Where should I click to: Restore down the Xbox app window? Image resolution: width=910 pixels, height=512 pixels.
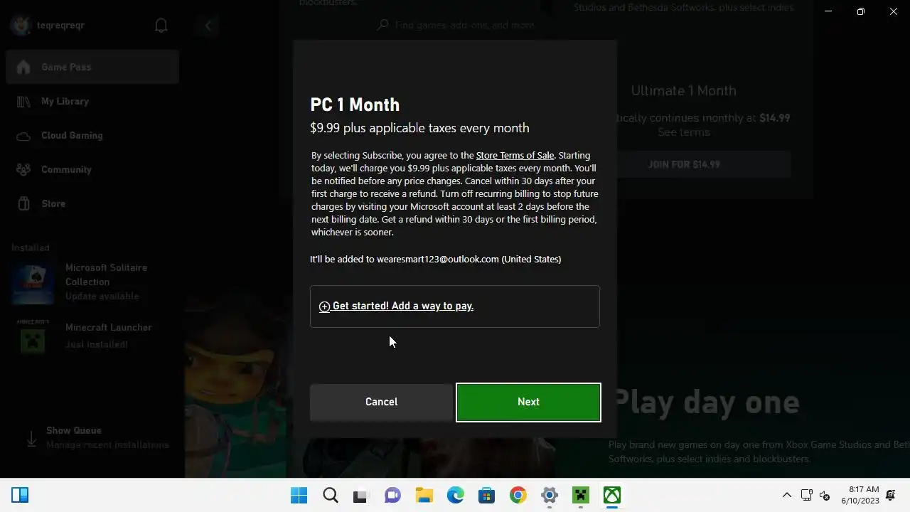coord(860,11)
